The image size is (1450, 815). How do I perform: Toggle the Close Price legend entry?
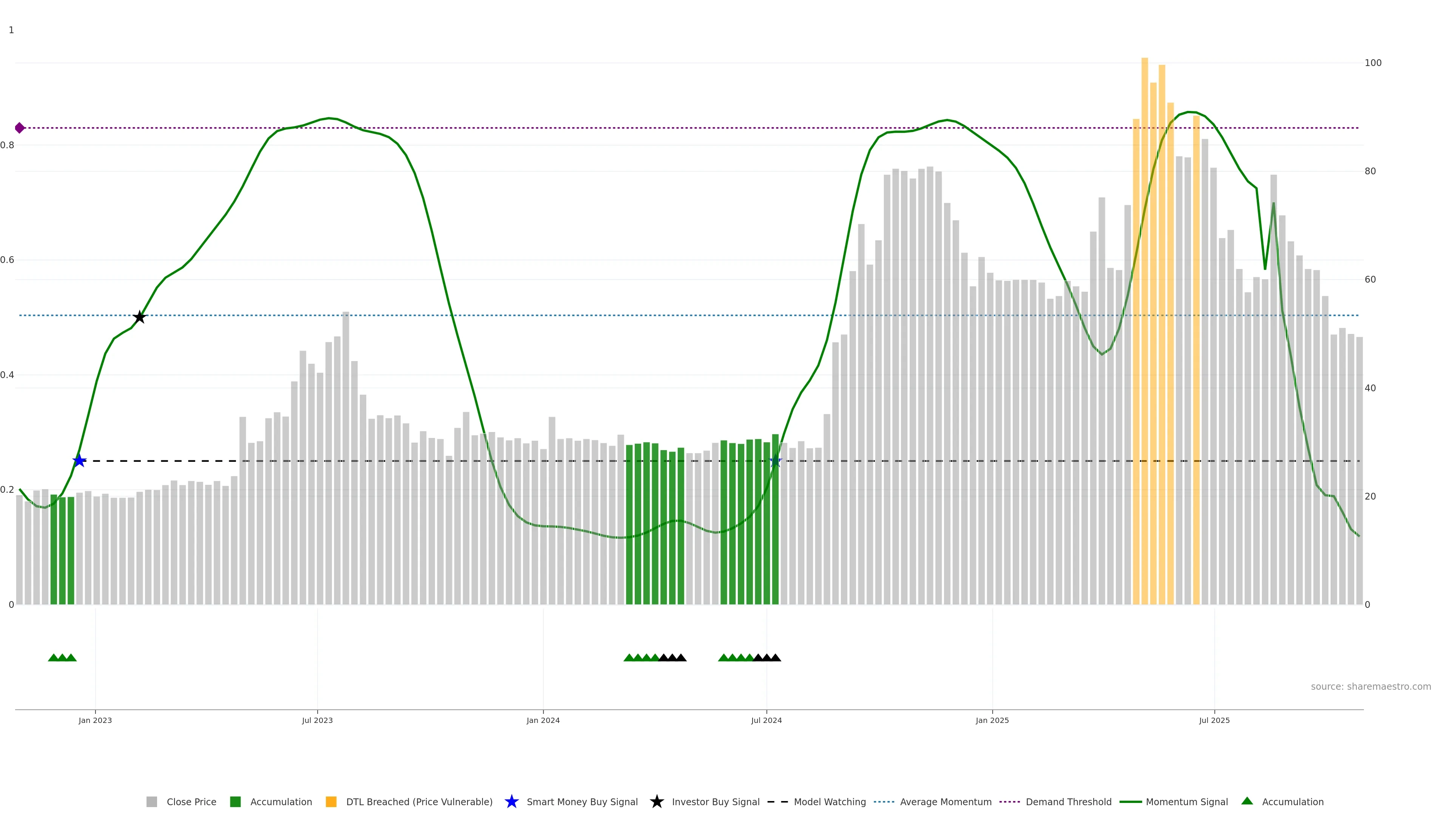[x=191, y=801]
